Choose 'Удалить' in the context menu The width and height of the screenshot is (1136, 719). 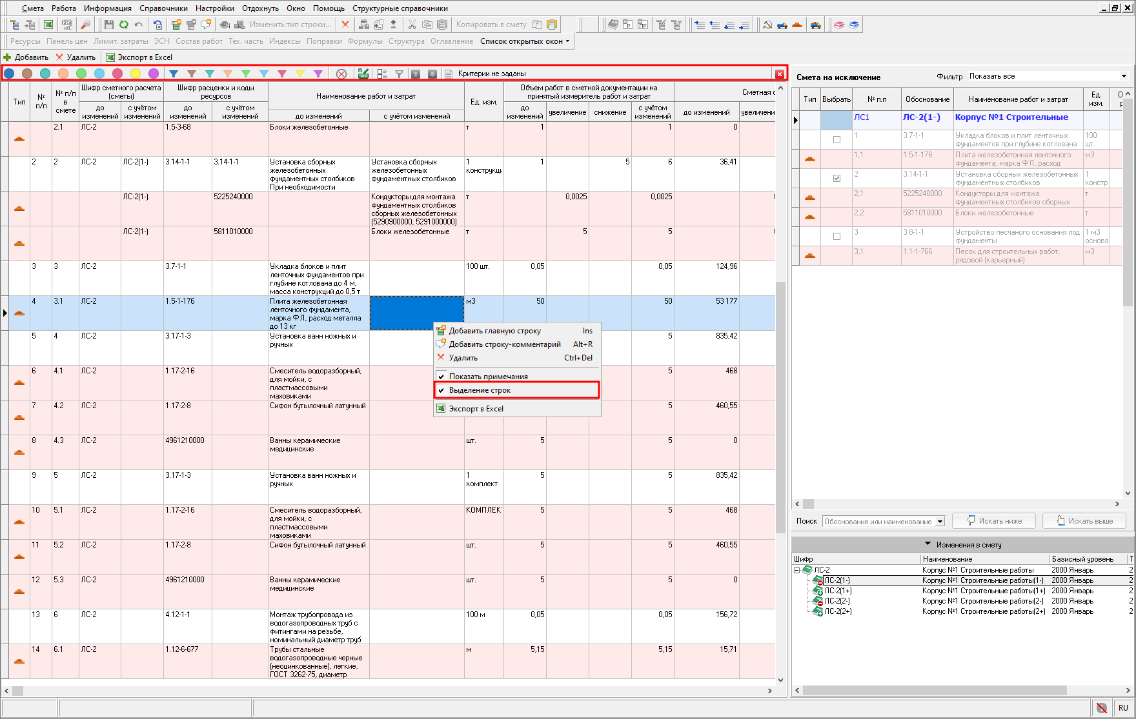tap(517, 358)
